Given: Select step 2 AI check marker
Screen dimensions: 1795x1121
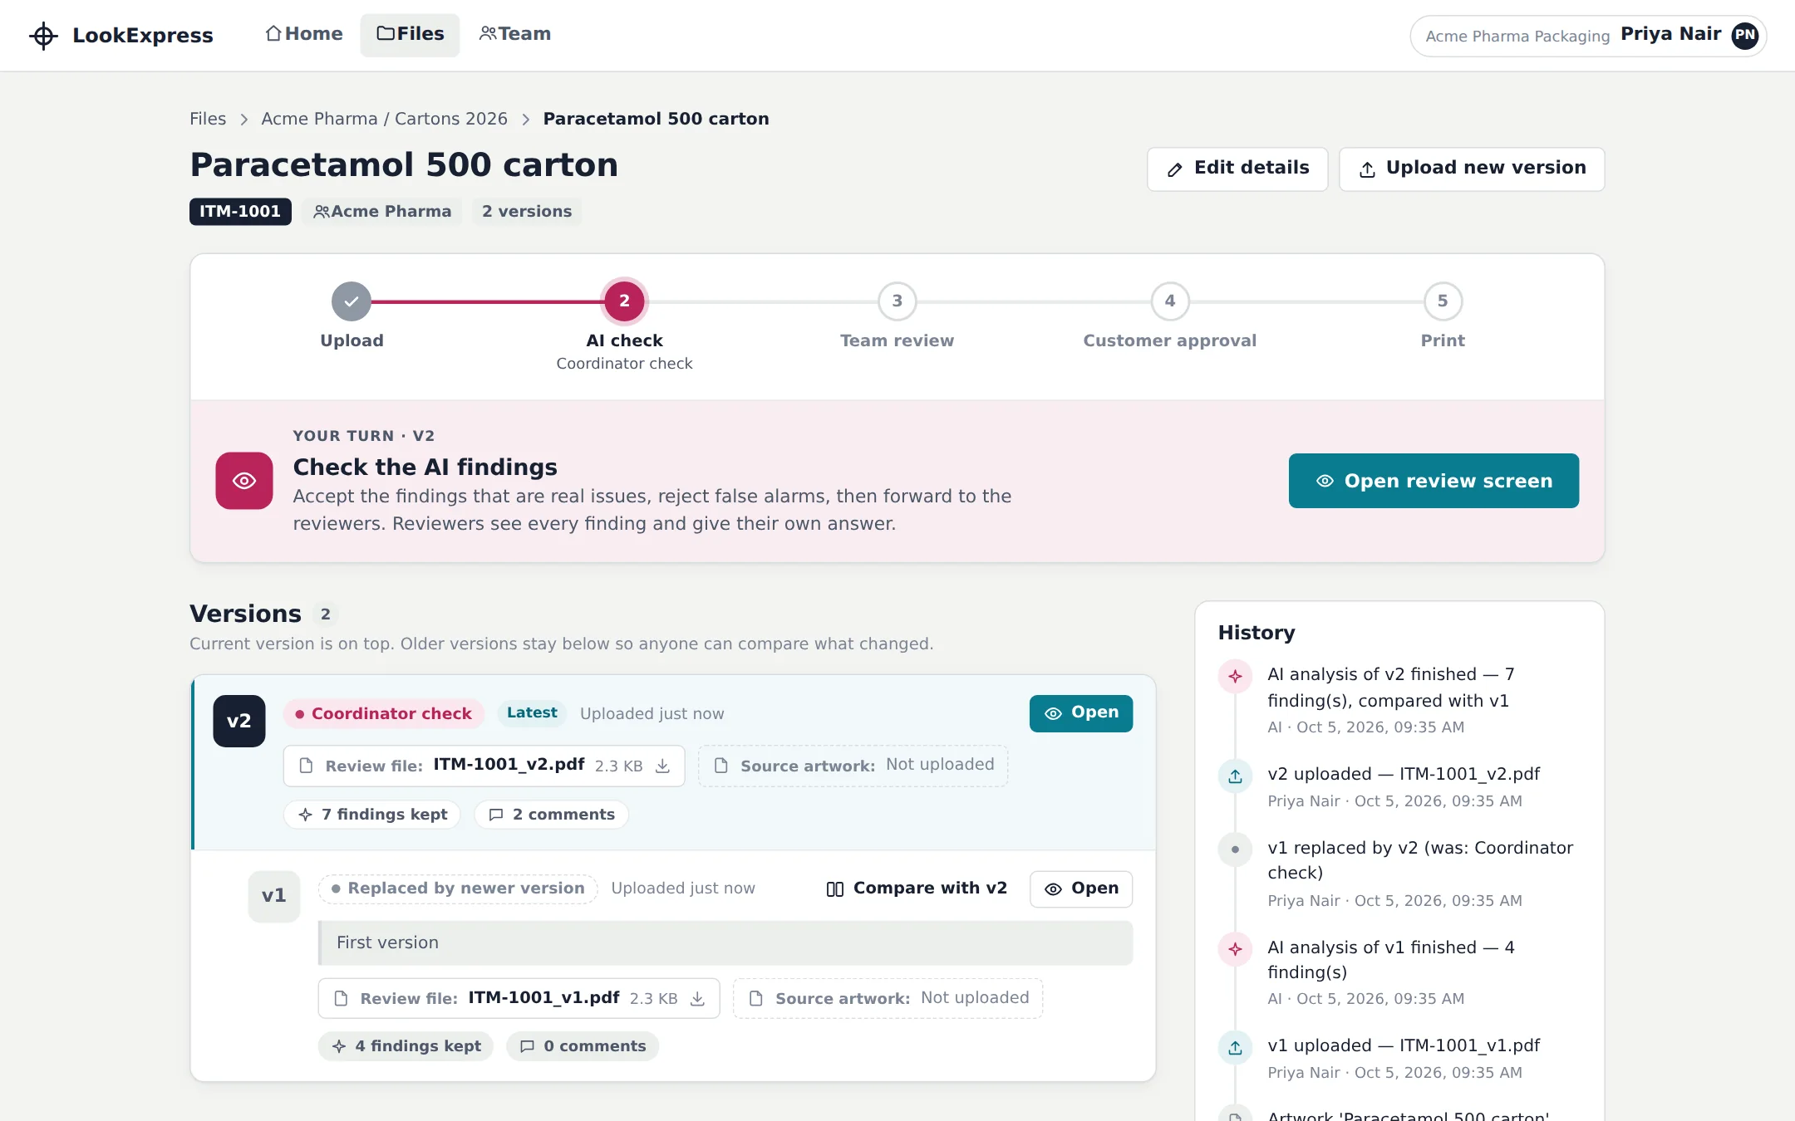Looking at the screenshot, I should [x=624, y=301].
